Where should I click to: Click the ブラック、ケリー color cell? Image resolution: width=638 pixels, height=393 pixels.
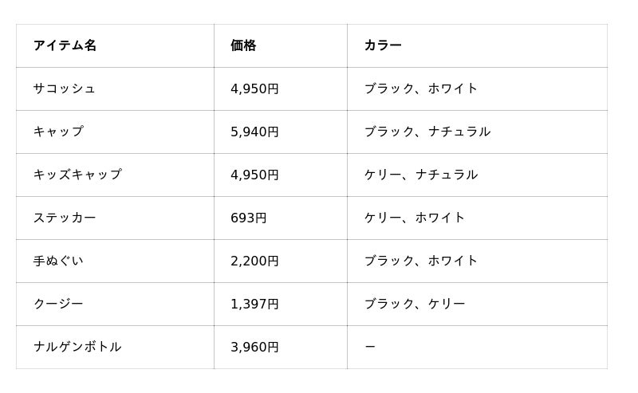tap(415, 304)
